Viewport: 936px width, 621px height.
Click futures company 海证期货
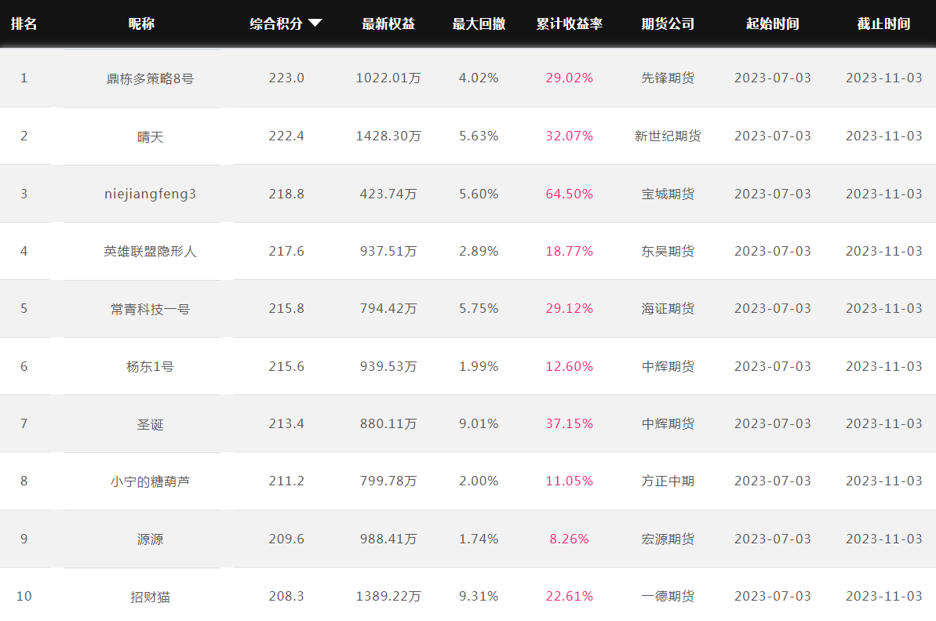pos(668,308)
